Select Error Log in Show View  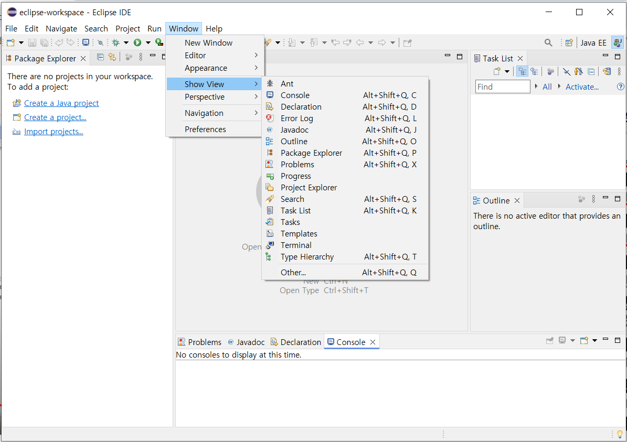click(345, 118)
